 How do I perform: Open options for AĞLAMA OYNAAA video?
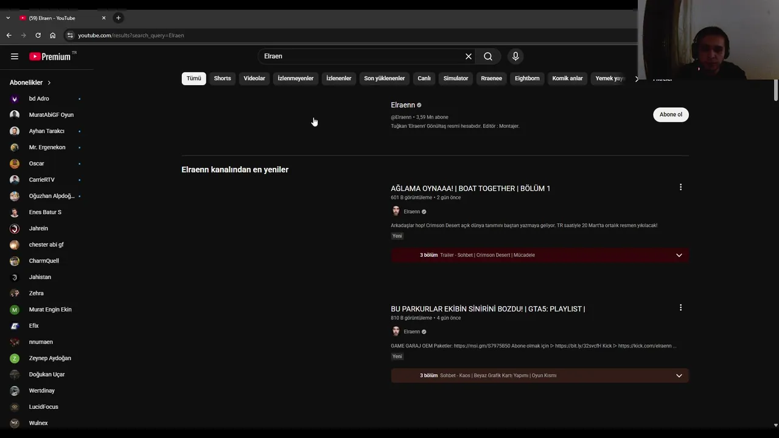click(x=680, y=187)
